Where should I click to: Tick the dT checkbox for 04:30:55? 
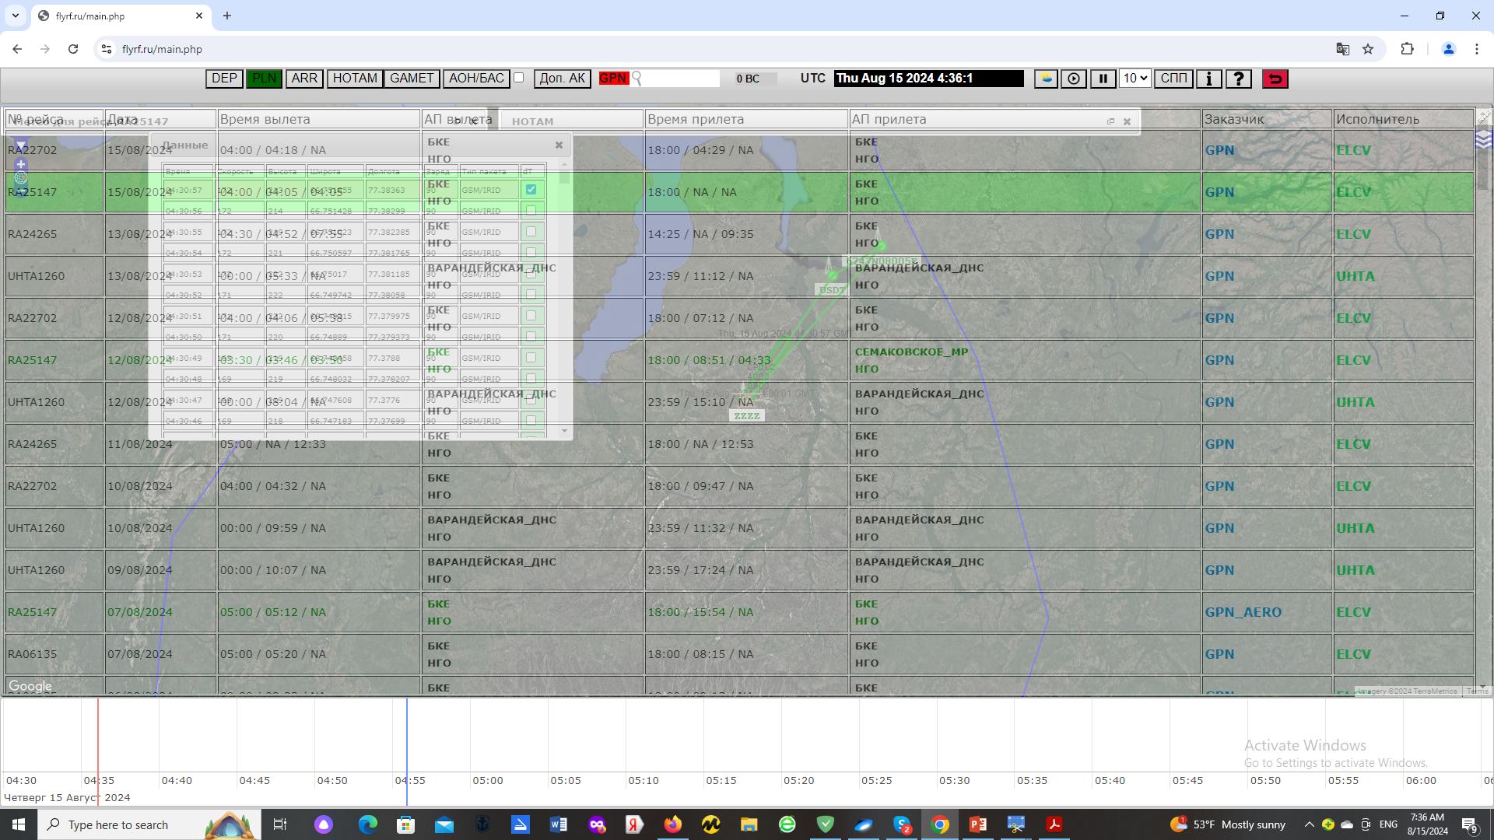point(531,231)
